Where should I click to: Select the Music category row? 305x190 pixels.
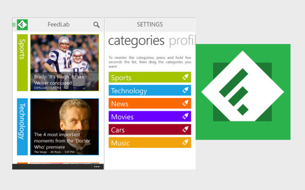pyautogui.click(x=150, y=142)
